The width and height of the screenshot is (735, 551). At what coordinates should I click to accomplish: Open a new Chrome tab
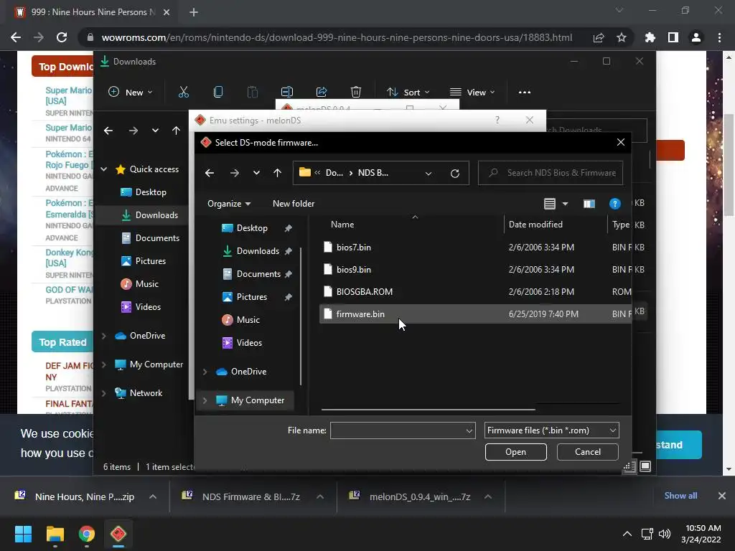[x=194, y=12]
